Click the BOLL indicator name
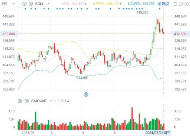Image resolution: width=190 pixels, height=136 pixels. tap(39, 4)
